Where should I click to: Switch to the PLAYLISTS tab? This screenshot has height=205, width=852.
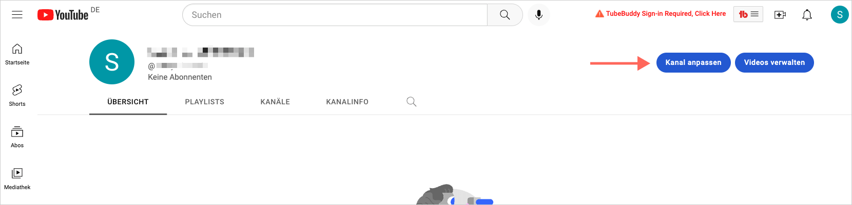click(204, 102)
